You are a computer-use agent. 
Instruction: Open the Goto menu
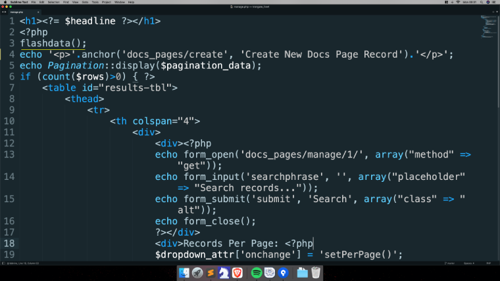(85, 2)
